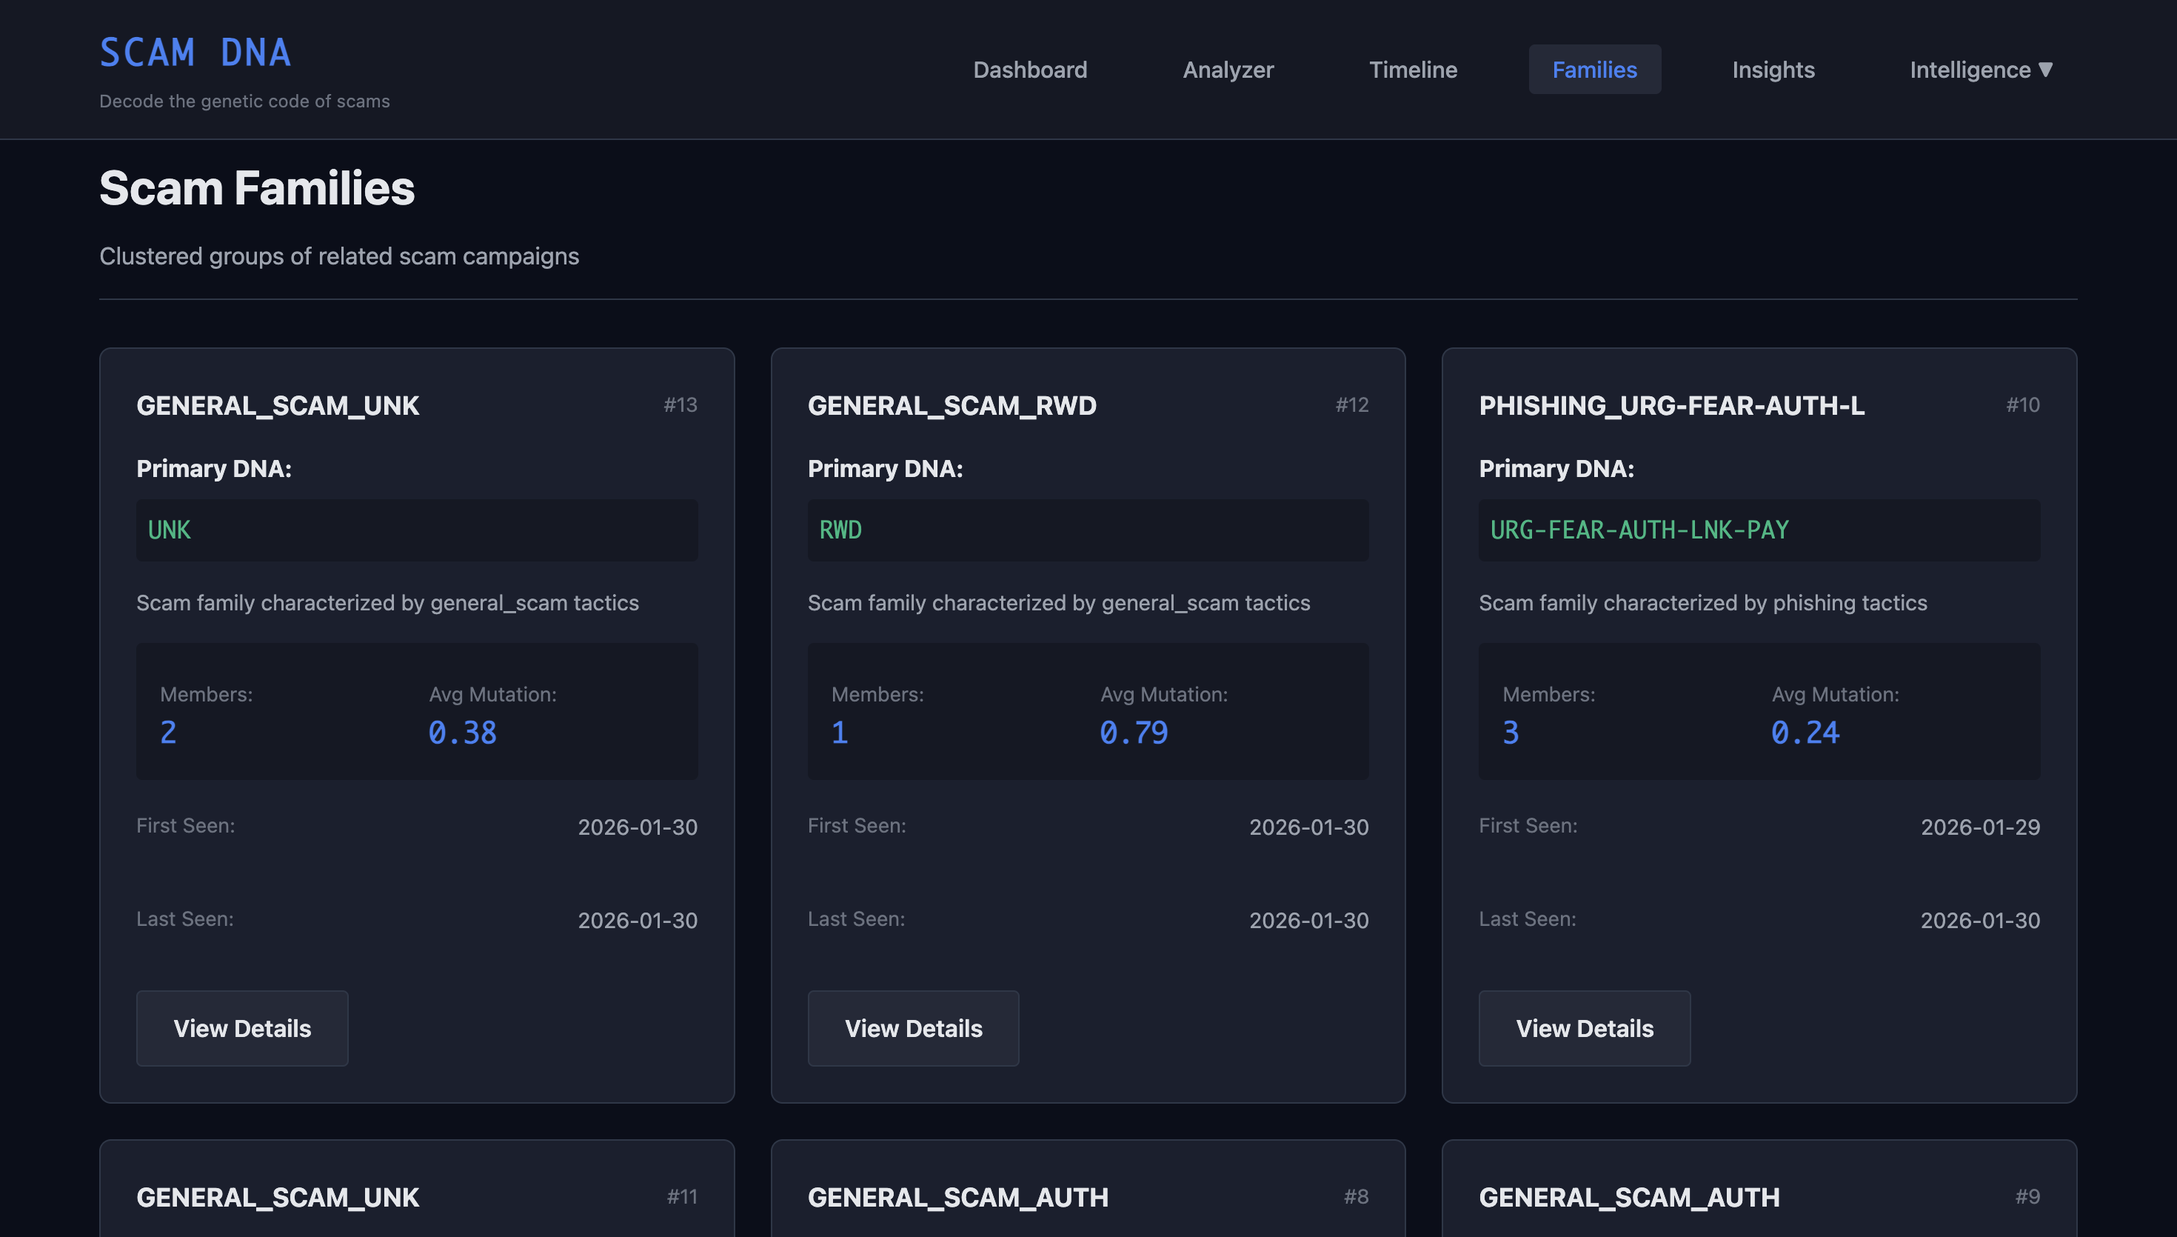Click the PHISHING_URG-FEAR-AUTH-L card heading
2177x1237 pixels.
click(1671, 405)
